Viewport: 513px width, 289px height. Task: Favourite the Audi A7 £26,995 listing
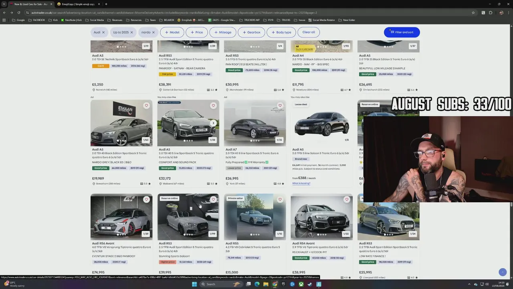280,106
